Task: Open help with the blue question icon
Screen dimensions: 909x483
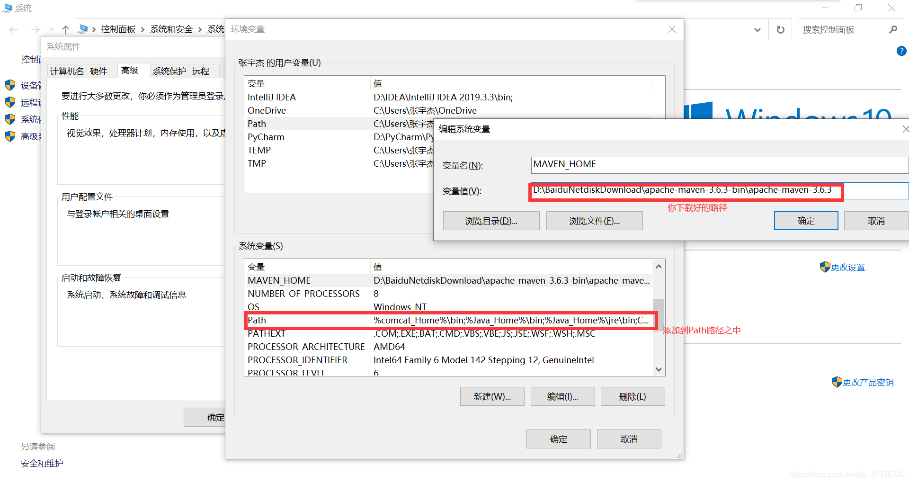Action: [901, 51]
